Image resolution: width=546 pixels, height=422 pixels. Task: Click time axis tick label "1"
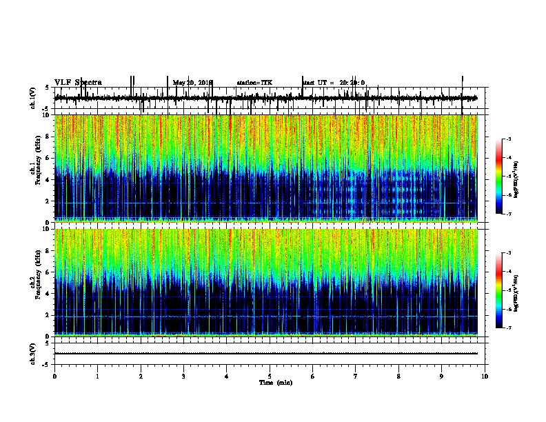(x=98, y=376)
